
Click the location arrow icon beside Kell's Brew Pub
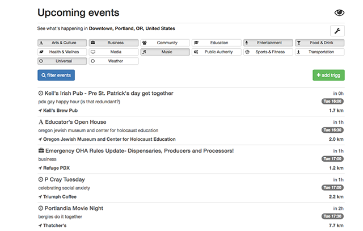(40, 111)
